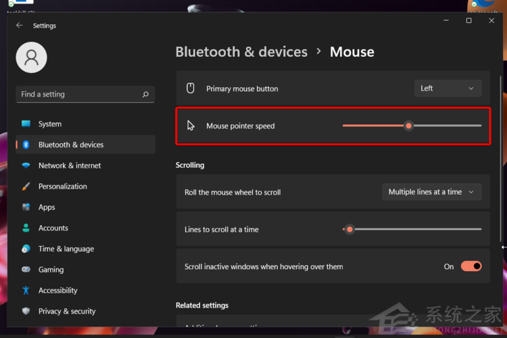Click the Personalization paintbrush icon
Screen dimensions: 507x338
26,187
